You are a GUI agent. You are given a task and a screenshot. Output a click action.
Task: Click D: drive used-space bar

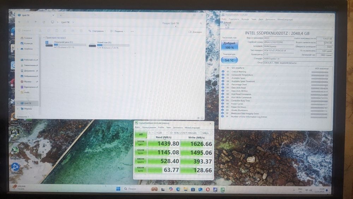[x=113, y=45]
